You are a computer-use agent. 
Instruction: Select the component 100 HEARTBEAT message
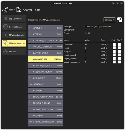pyautogui.click(x=45, y=84)
